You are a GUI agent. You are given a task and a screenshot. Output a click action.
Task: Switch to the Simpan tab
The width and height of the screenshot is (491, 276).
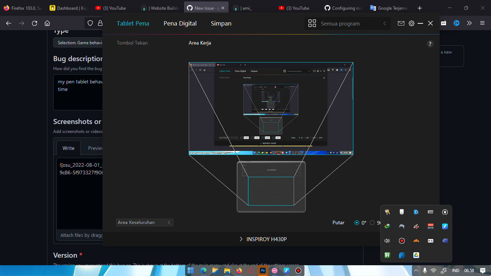pos(221,23)
